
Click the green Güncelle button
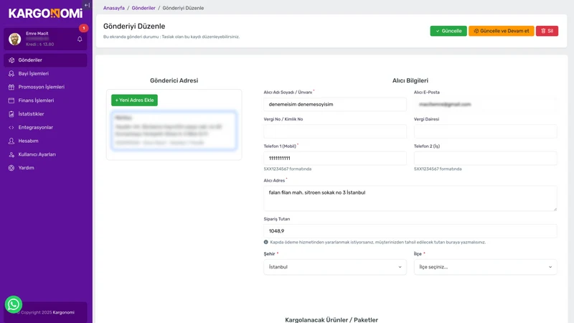[448, 31]
